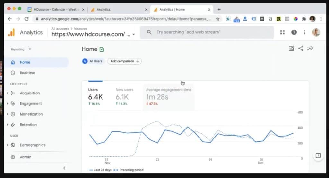Click the browser reload icon
Screen dimensions: 329x178
point(26,19)
